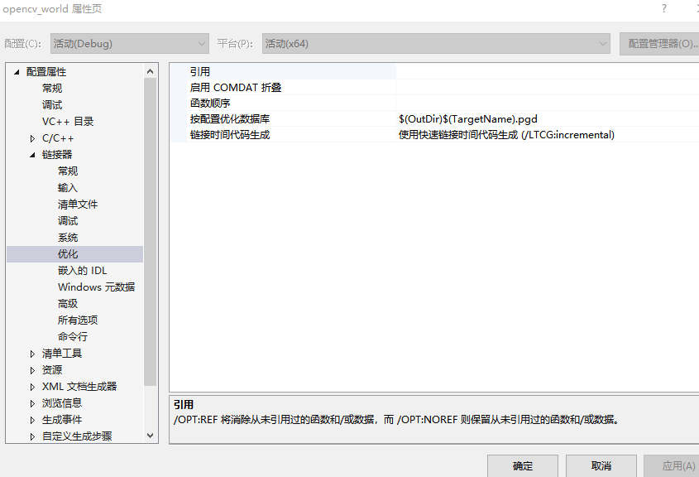This screenshot has width=699, height=477.
Task: Select 系统 under 链接器
Action: (x=68, y=238)
